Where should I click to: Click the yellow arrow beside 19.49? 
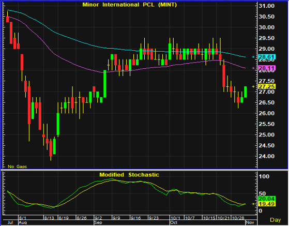coord(253,204)
